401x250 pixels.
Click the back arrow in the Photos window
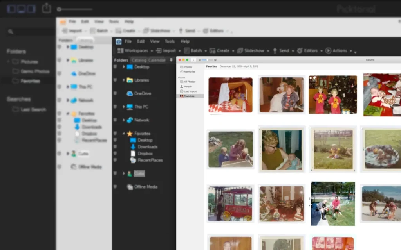193,60
